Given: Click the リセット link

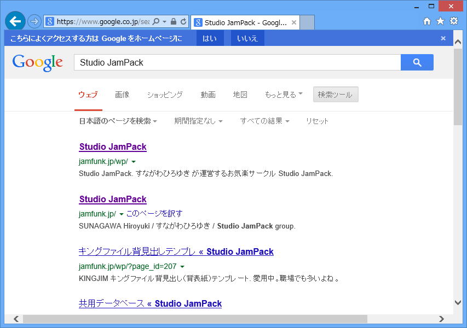Looking at the screenshot, I should point(317,121).
